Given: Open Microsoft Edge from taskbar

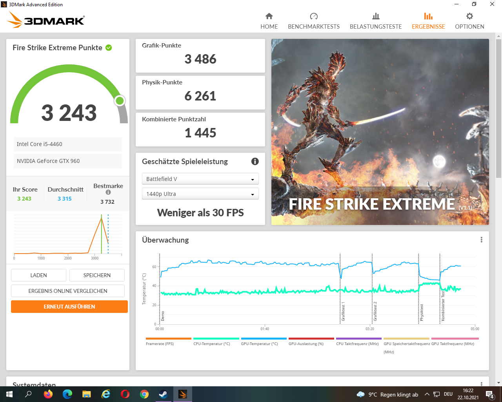Looking at the screenshot, I should click(x=67, y=394).
